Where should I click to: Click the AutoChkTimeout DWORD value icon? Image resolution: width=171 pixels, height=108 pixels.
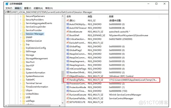68,28
